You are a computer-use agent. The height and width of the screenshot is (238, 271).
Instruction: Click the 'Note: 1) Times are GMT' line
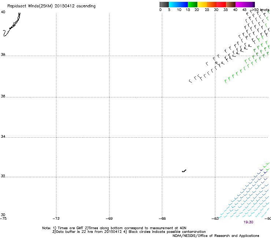(114, 228)
